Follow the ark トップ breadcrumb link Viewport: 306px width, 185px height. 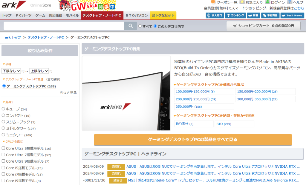coord(13,37)
